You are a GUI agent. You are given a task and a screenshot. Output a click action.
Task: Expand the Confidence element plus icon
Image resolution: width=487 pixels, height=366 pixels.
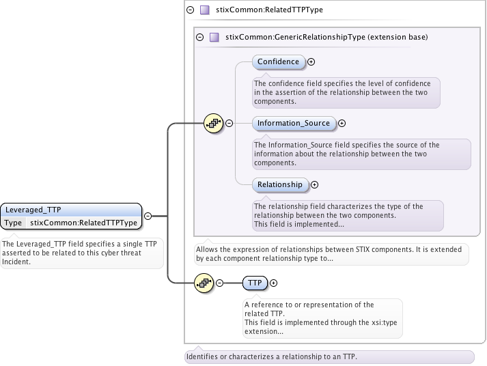tap(311, 61)
